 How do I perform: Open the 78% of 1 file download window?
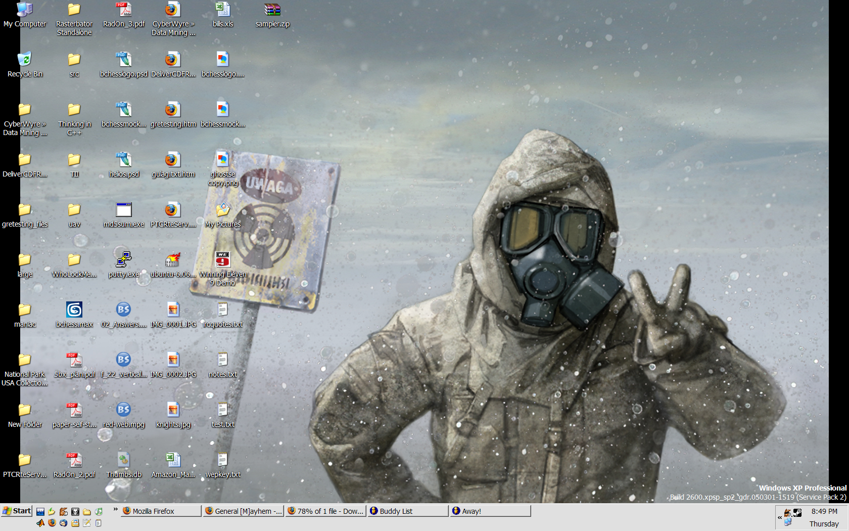(325, 511)
